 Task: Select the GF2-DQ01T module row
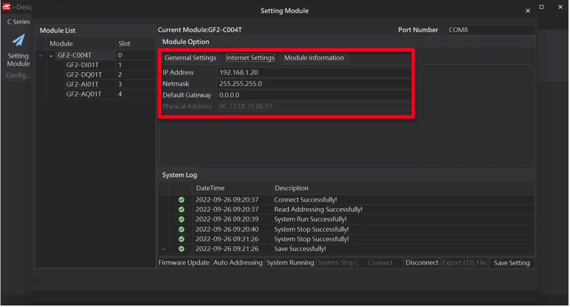84,75
